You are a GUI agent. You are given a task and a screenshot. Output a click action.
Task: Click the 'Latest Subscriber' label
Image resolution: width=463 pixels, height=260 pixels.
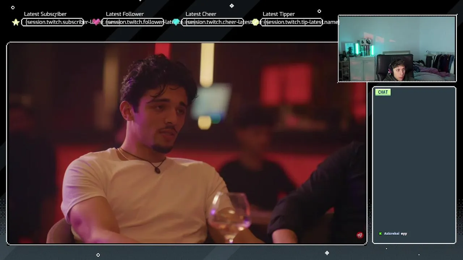[x=45, y=14]
